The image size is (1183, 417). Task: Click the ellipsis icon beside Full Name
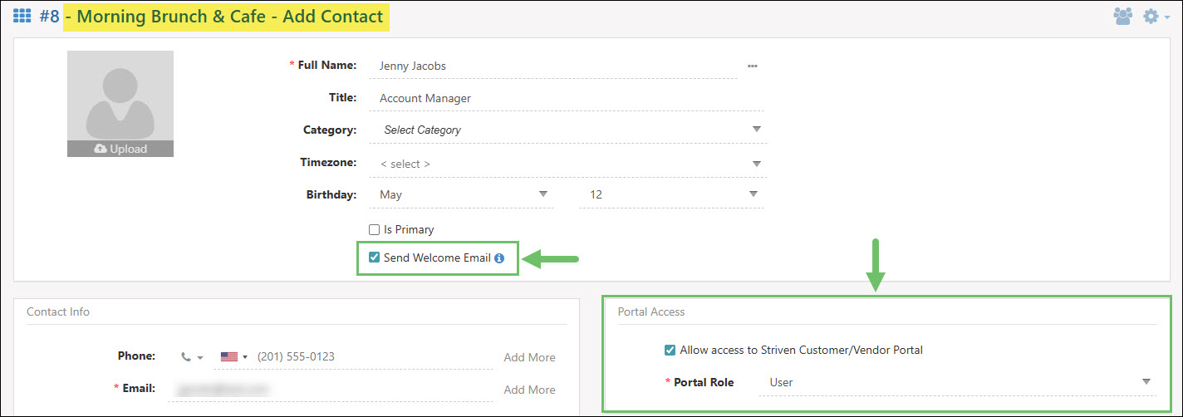coord(752,66)
